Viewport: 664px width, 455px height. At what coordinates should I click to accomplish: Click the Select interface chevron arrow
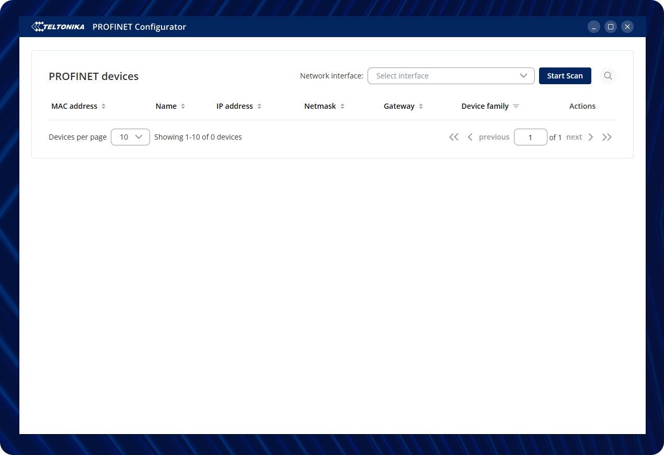click(x=523, y=76)
